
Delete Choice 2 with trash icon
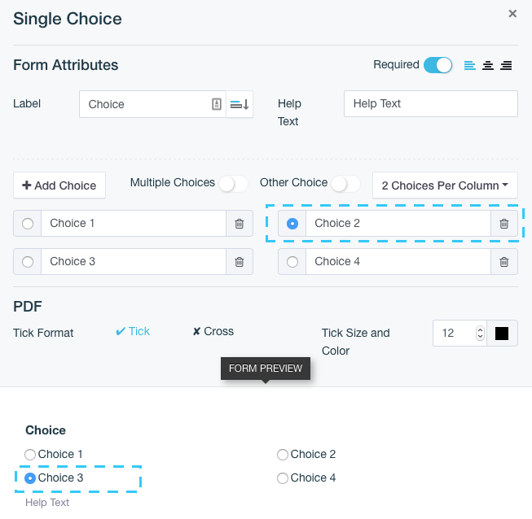(503, 224)
